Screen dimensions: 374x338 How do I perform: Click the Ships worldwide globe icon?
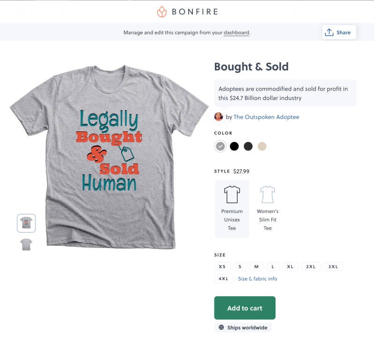(221, 328)
